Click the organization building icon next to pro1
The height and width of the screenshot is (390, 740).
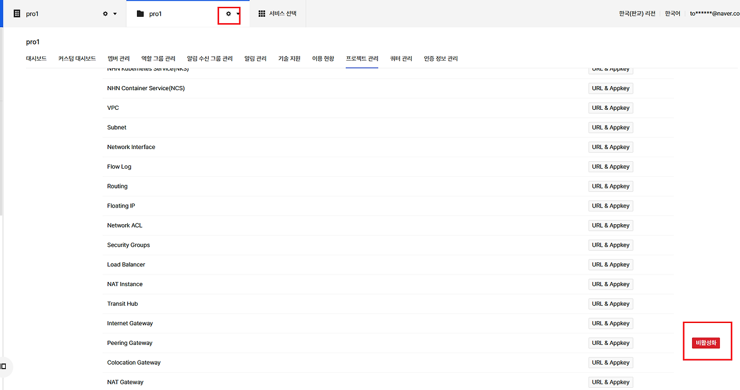[17, 13]
